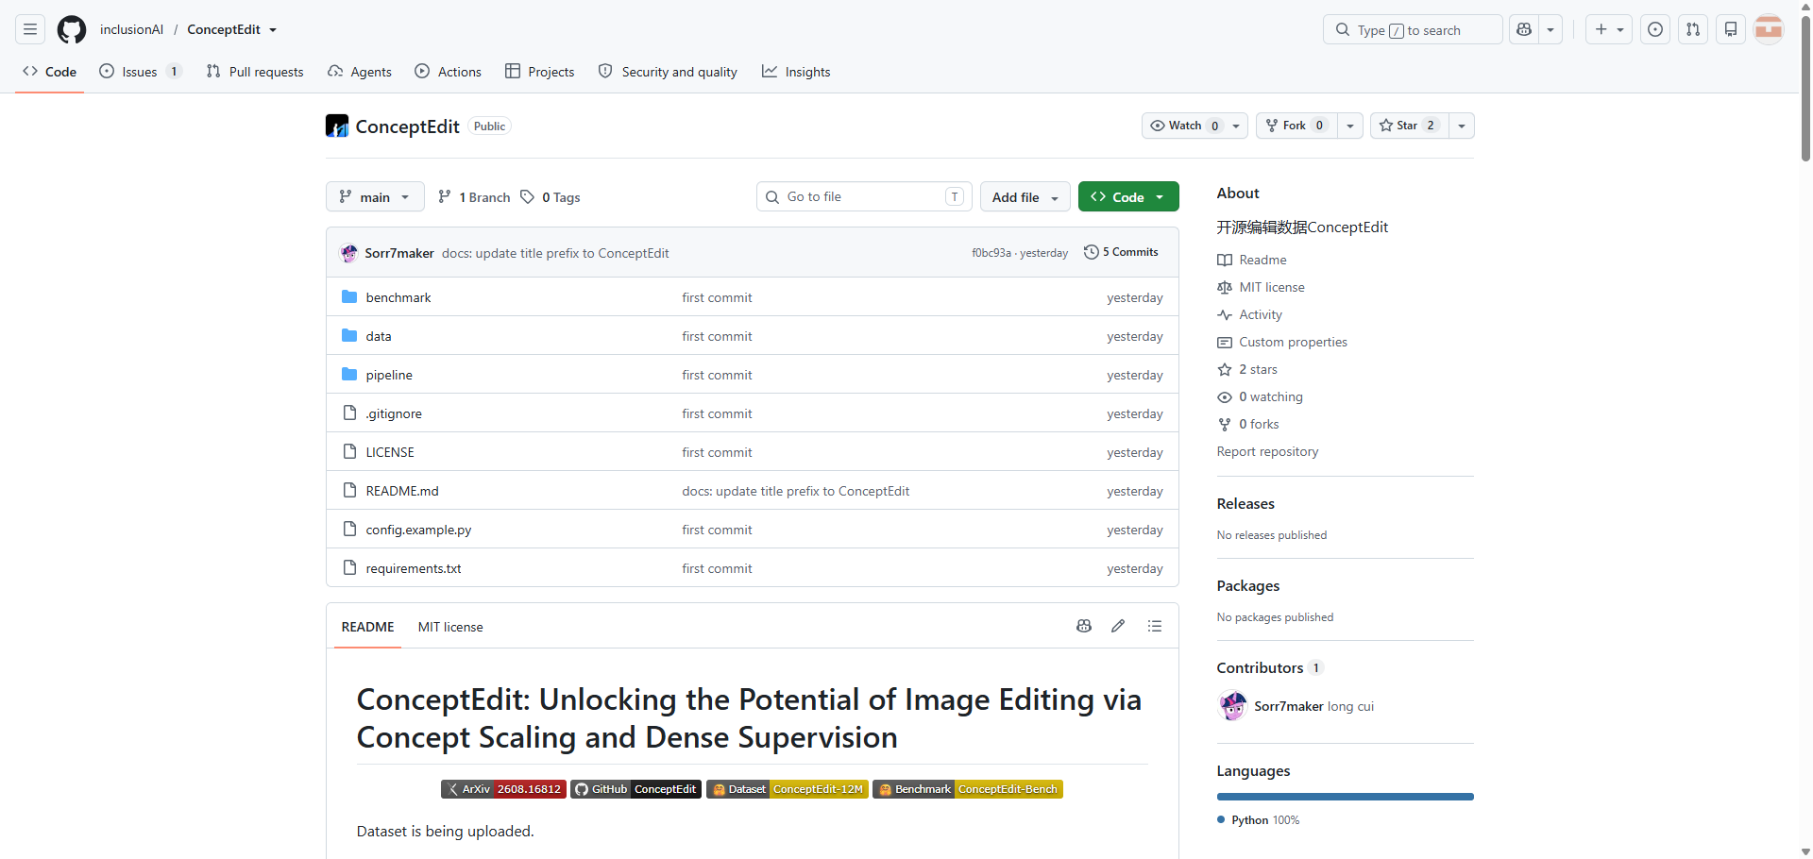The width and height of the screenshot is (1813, 859).
Task: View the 0 Tags list
Action: (551, 196)
